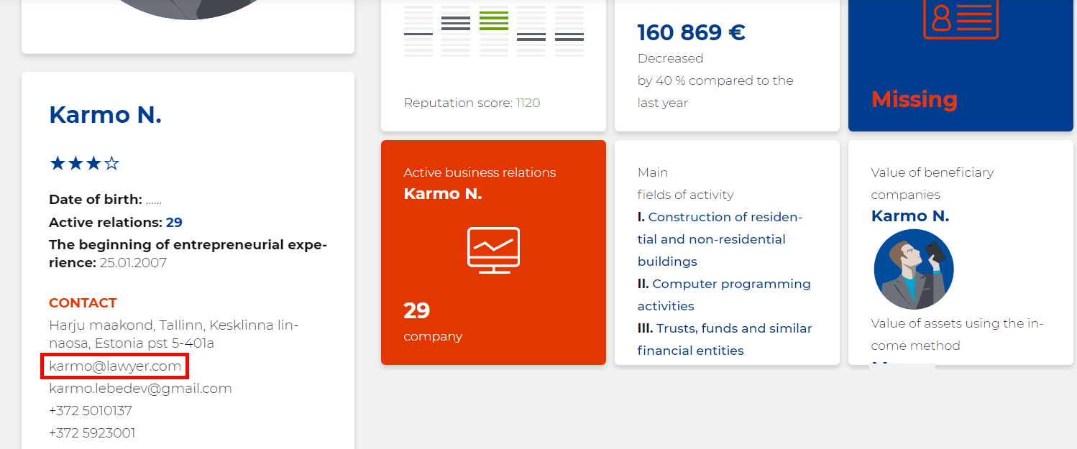This screenshot has width=1077, height=449.
Task: Open Construction of residential buildings activity link
Action: [x=720, y=239]
